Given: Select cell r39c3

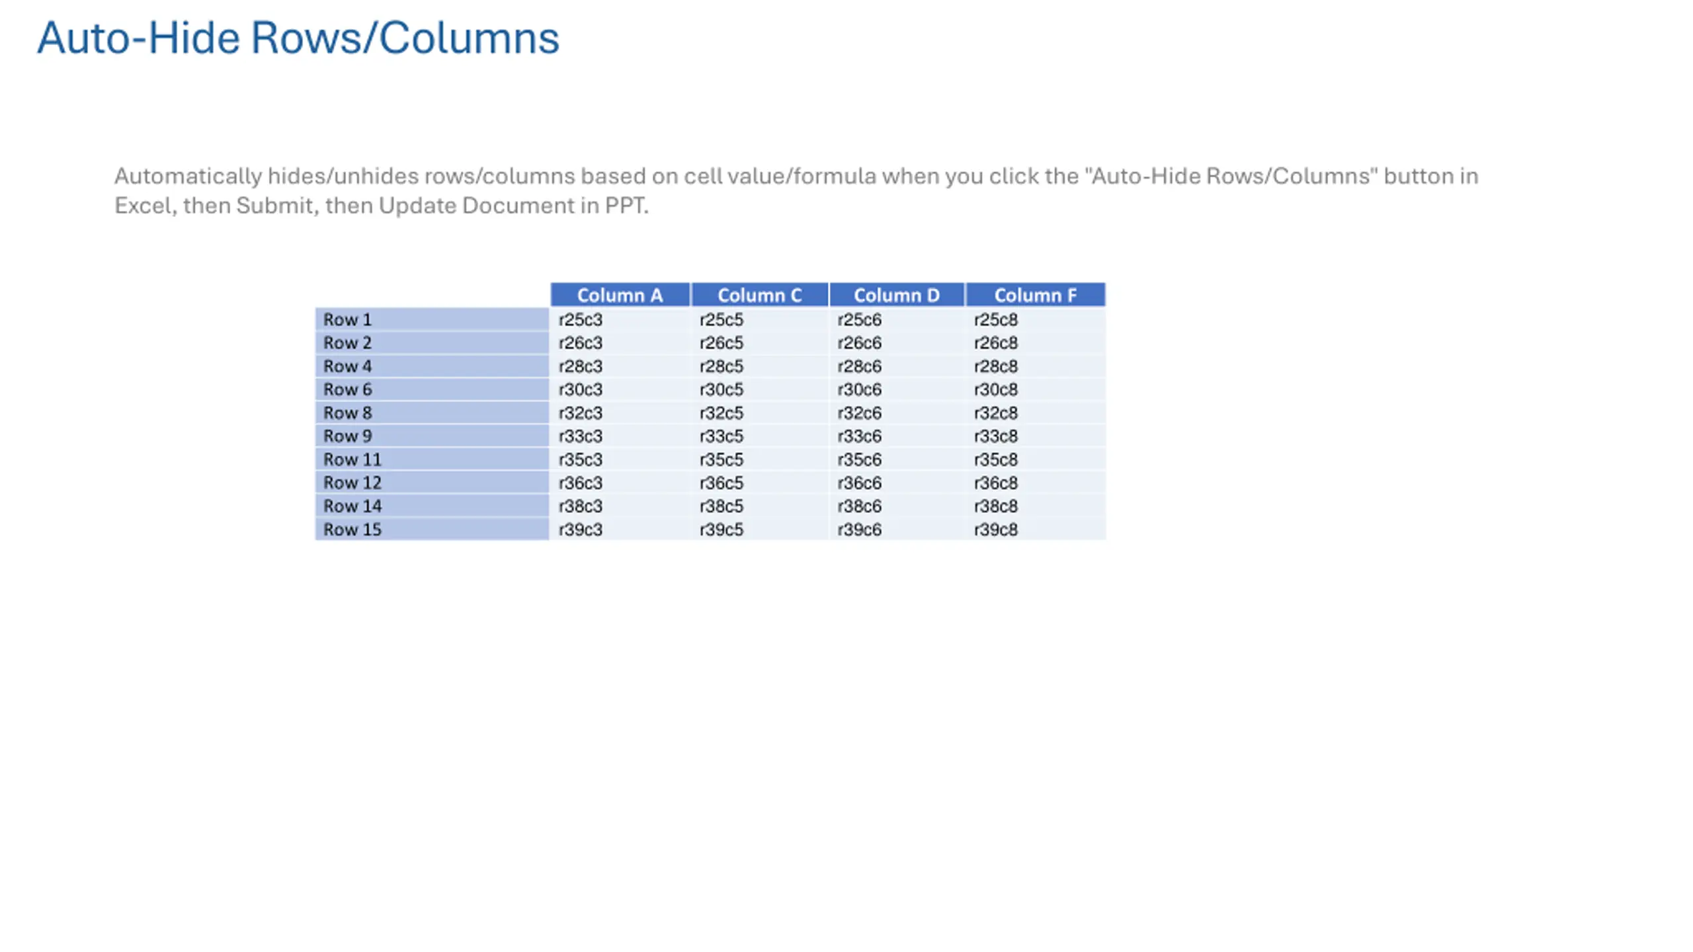Looking at the screenshot, I should coord(620,529).
